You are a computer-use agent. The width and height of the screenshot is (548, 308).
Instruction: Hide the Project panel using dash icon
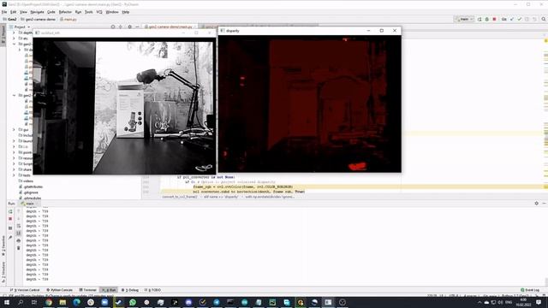click(x=137, y=27)
